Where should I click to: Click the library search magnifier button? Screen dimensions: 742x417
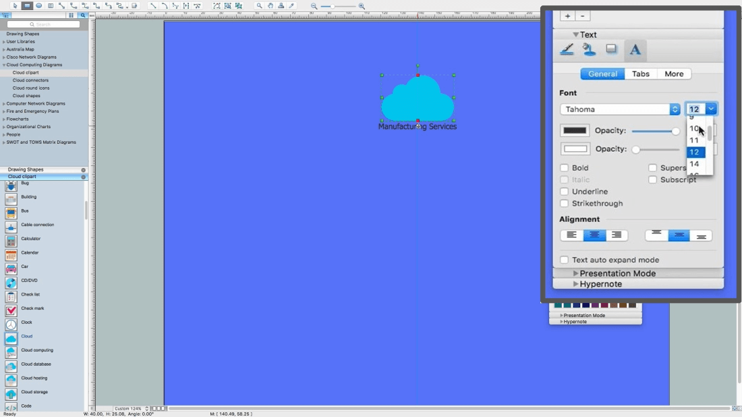[83, 15]
